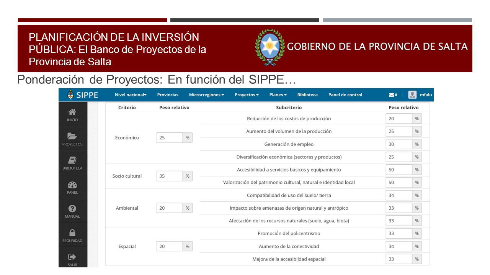
Task: Select the Económico weight input field
Action: tap(170, 137)
